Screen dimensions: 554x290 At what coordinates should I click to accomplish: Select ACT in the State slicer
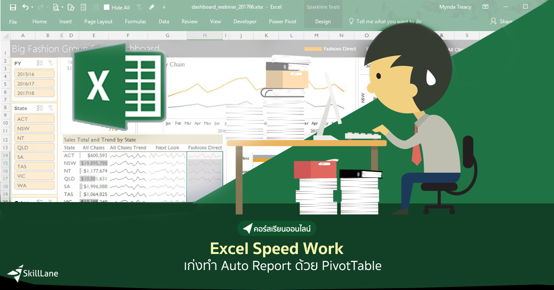click(34, 118)
